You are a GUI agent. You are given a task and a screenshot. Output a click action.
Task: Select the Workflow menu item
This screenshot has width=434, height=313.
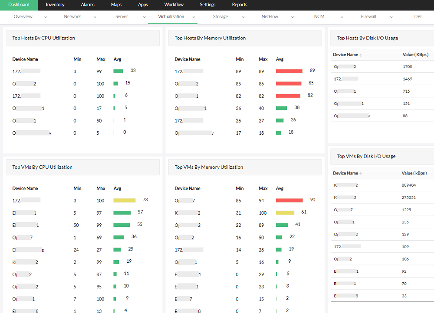pyautogui.click(x=174, y=5)
